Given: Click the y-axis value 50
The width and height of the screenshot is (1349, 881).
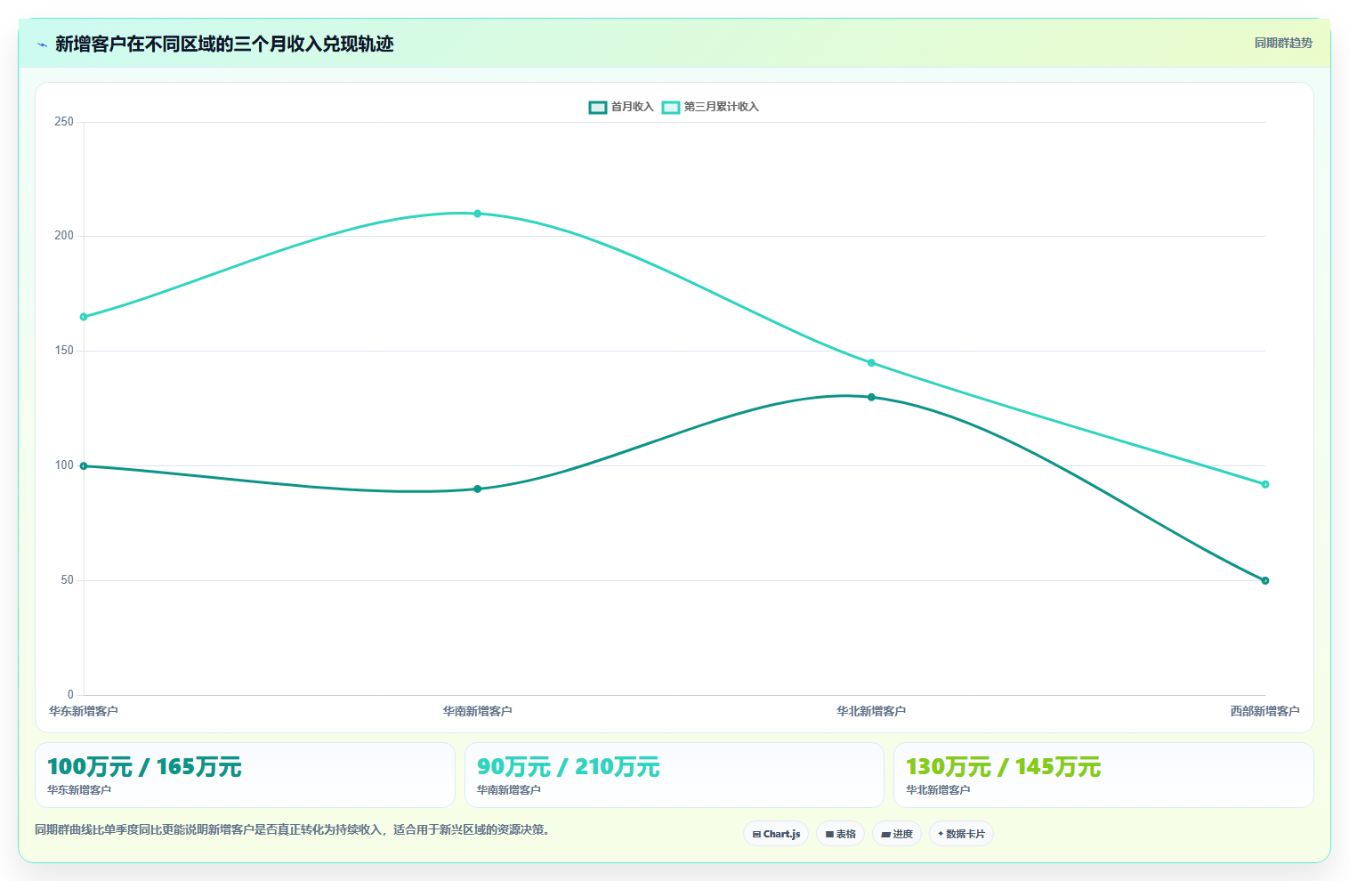Looking at the screenshot, I should tap(68, 580).
